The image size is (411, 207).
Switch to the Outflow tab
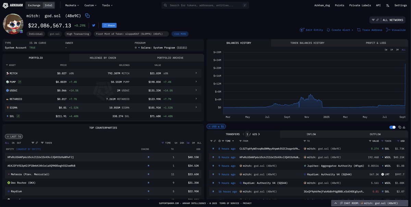pos(375,134)
